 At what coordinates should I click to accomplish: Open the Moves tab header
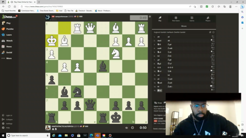(184, 26)
